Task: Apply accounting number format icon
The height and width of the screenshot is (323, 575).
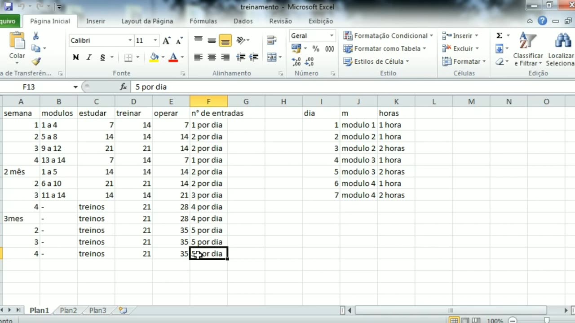Action: (296, 48)
